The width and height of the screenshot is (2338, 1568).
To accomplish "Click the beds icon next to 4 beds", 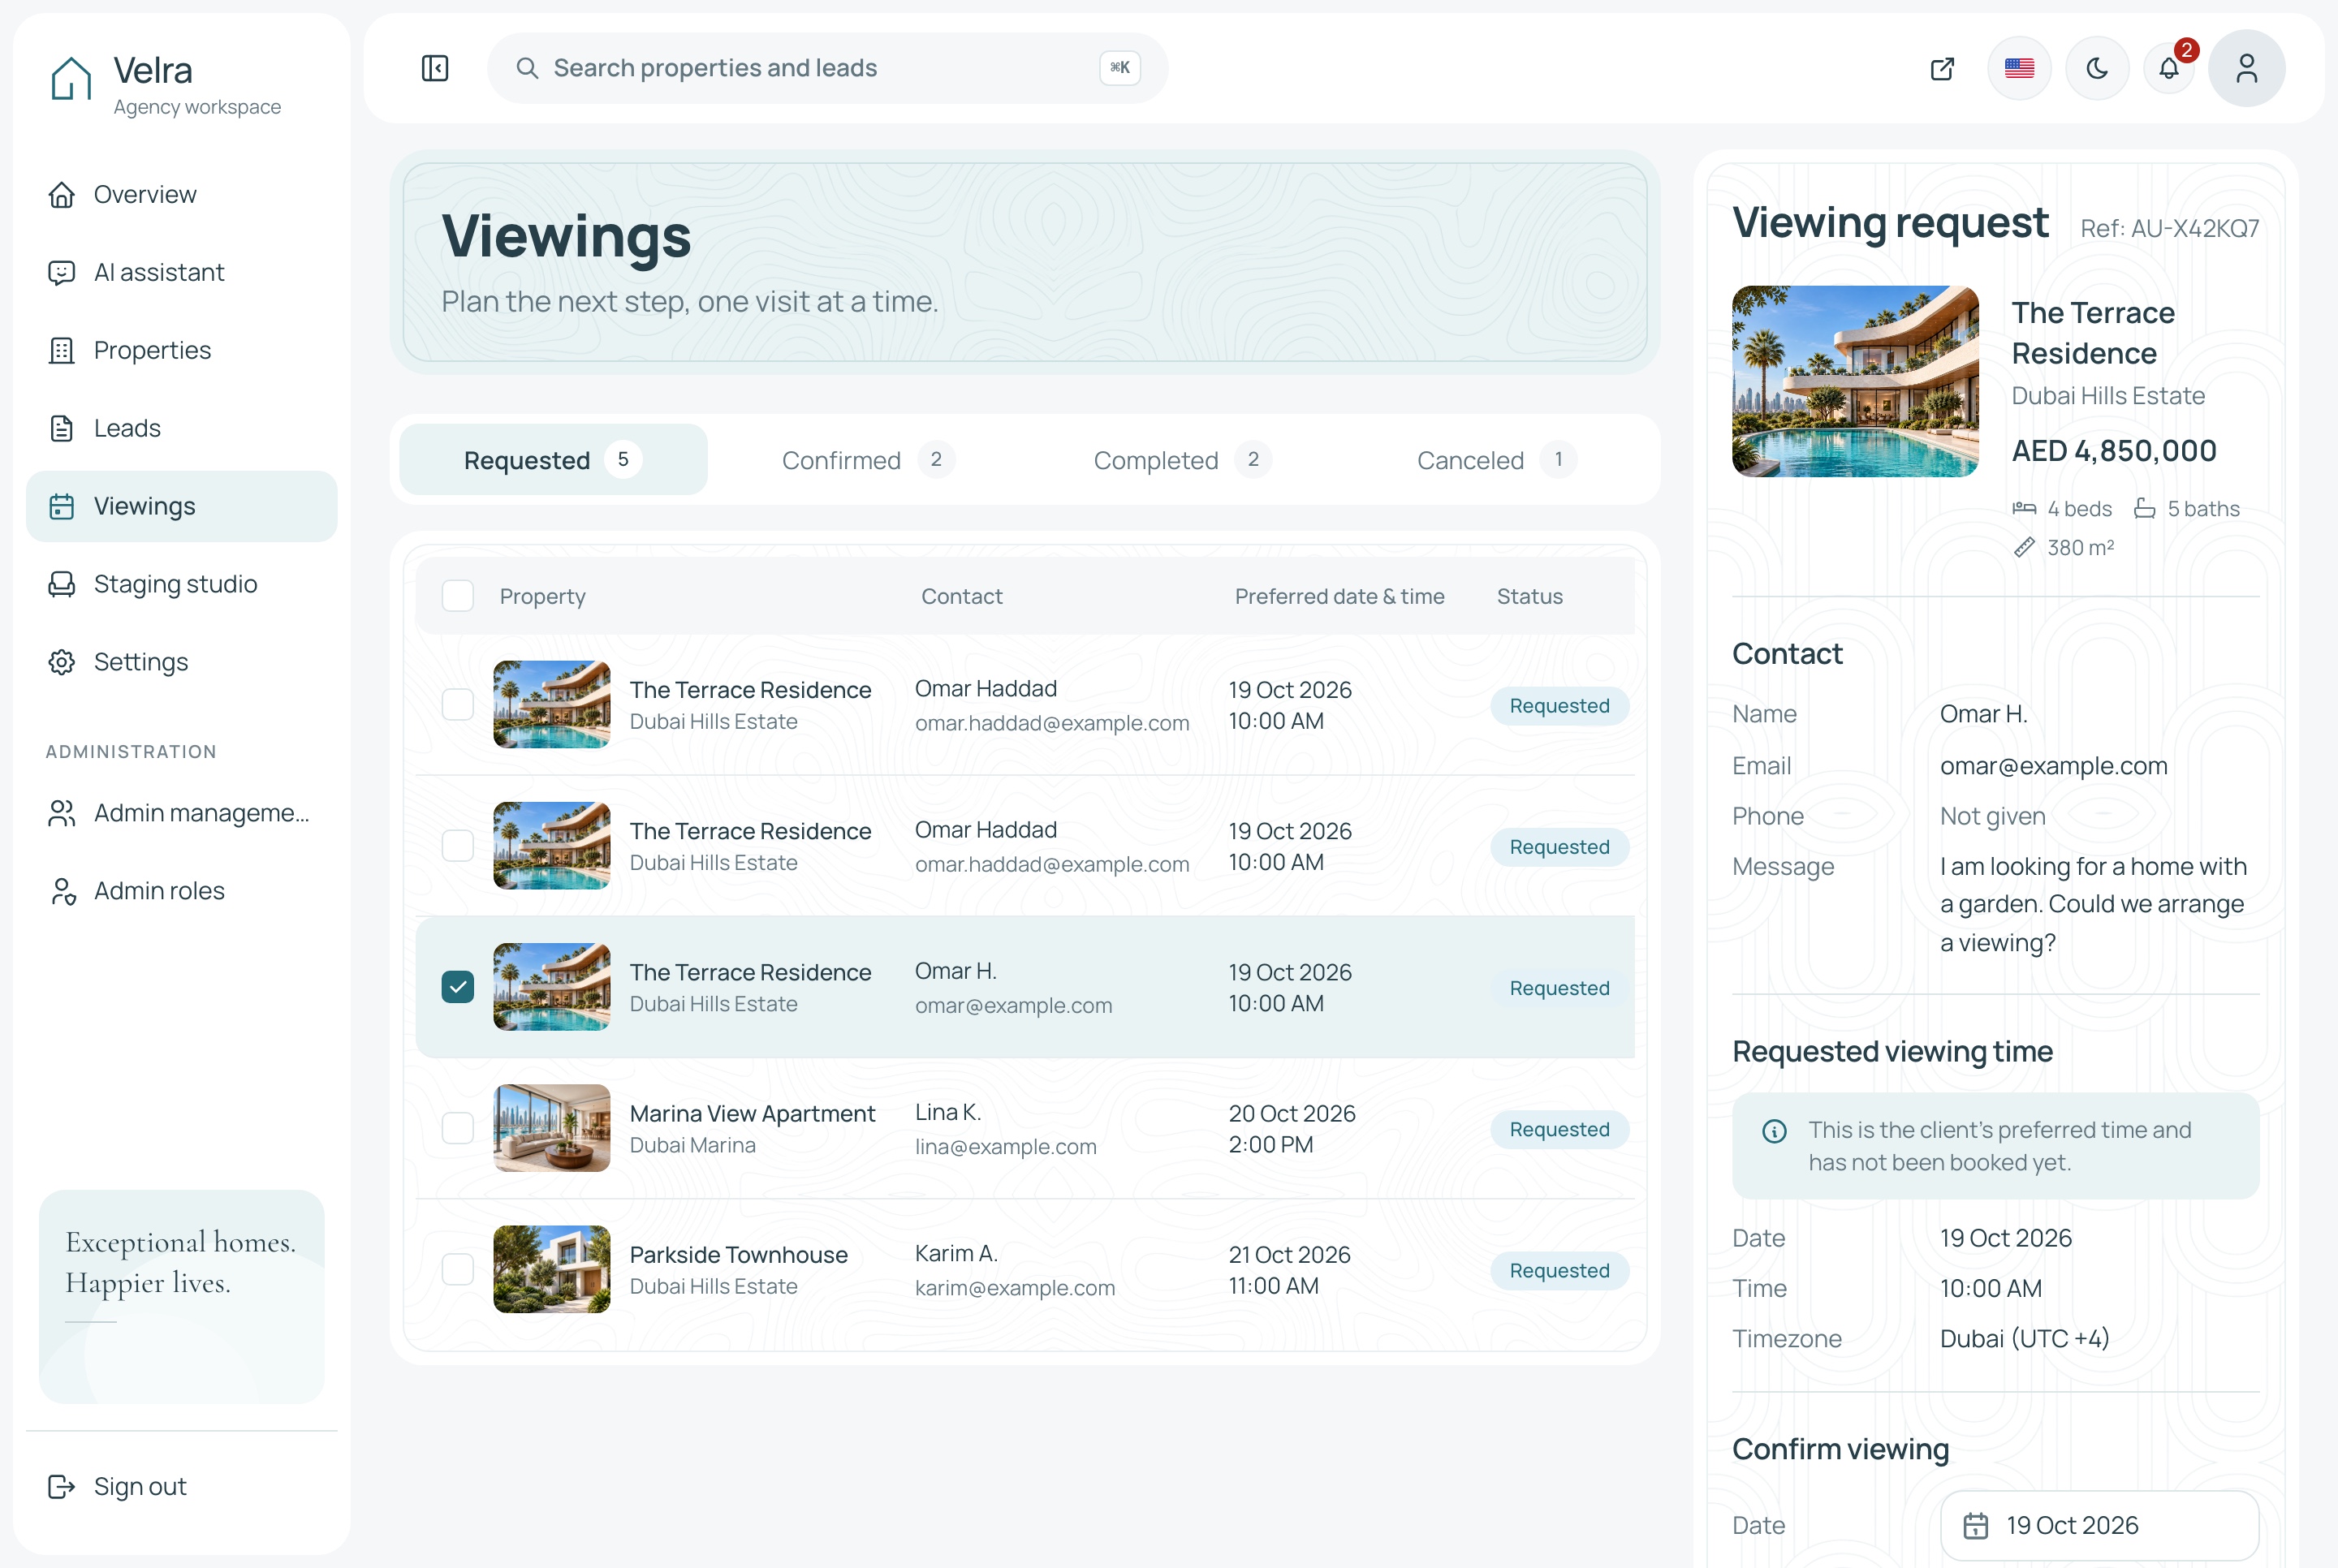I will tap(2024, 508).
